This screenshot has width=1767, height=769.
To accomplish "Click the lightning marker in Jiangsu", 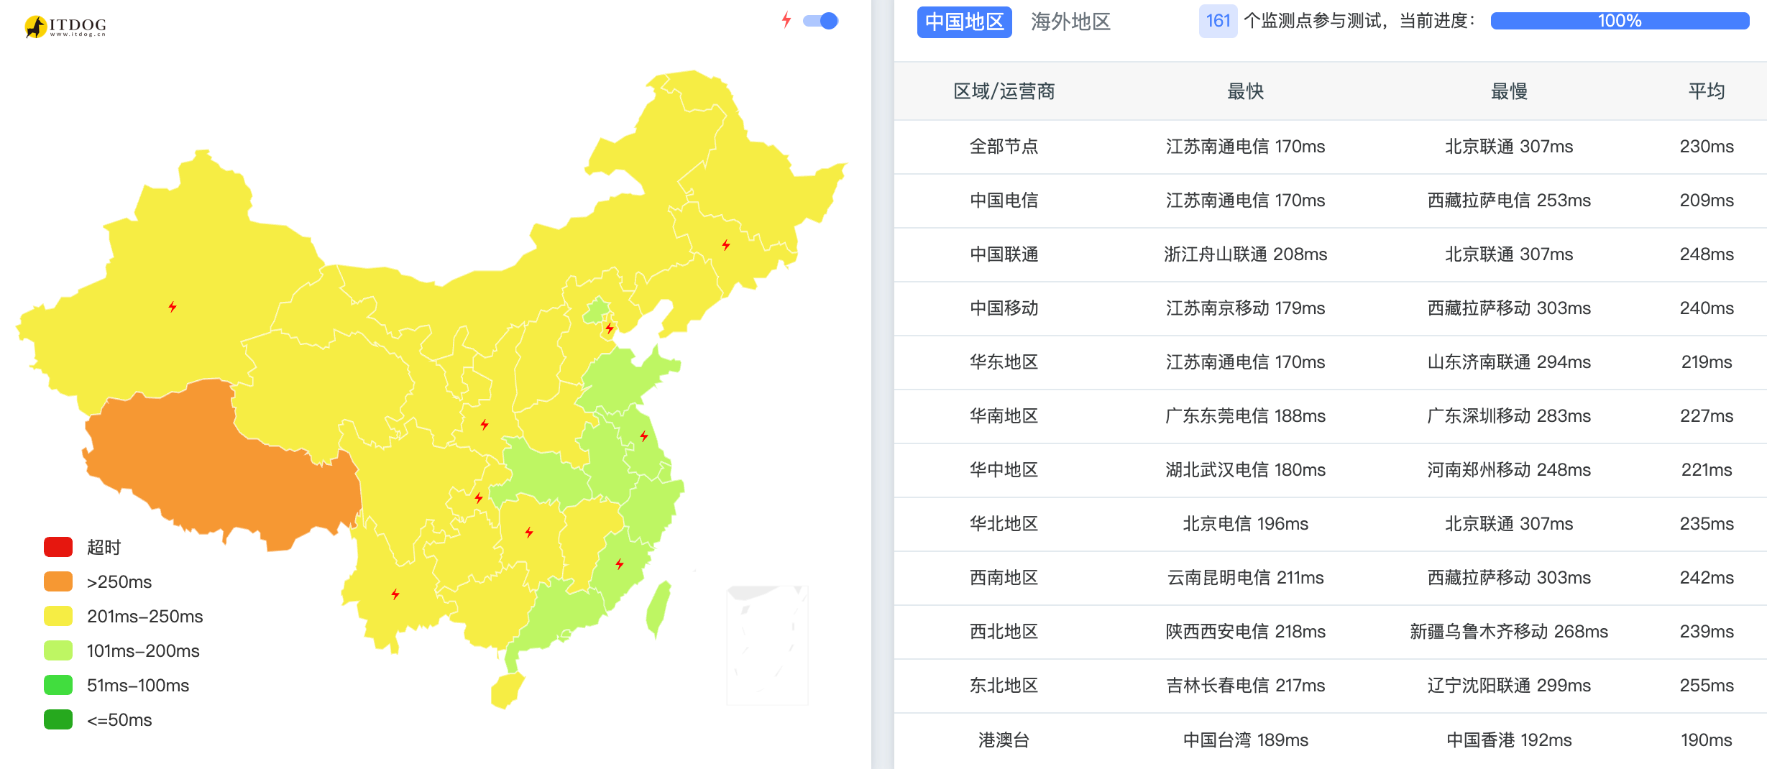I will pos(644,436).
